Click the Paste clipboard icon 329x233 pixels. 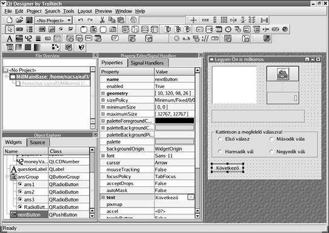(x=121, y=20)
